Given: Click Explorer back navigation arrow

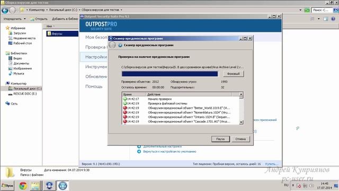Looking at the screenshot, I should pyautogui.click(x=5, y=10).
